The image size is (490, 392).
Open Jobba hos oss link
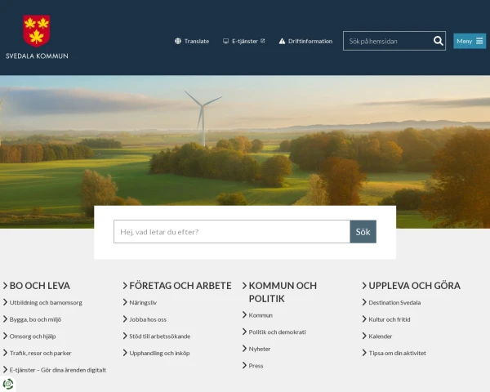click(148, 319)
